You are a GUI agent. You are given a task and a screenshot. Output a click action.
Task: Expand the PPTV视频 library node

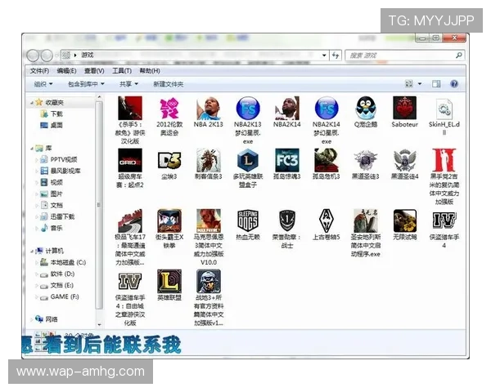click(x=37, y=160)
